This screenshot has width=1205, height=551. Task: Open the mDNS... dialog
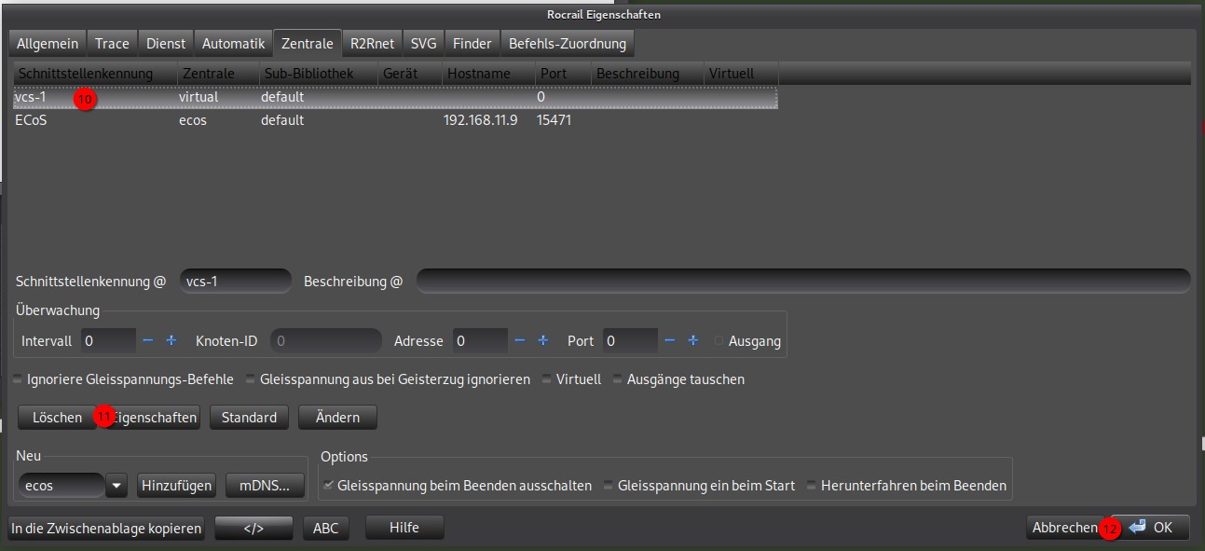(265, 486)
